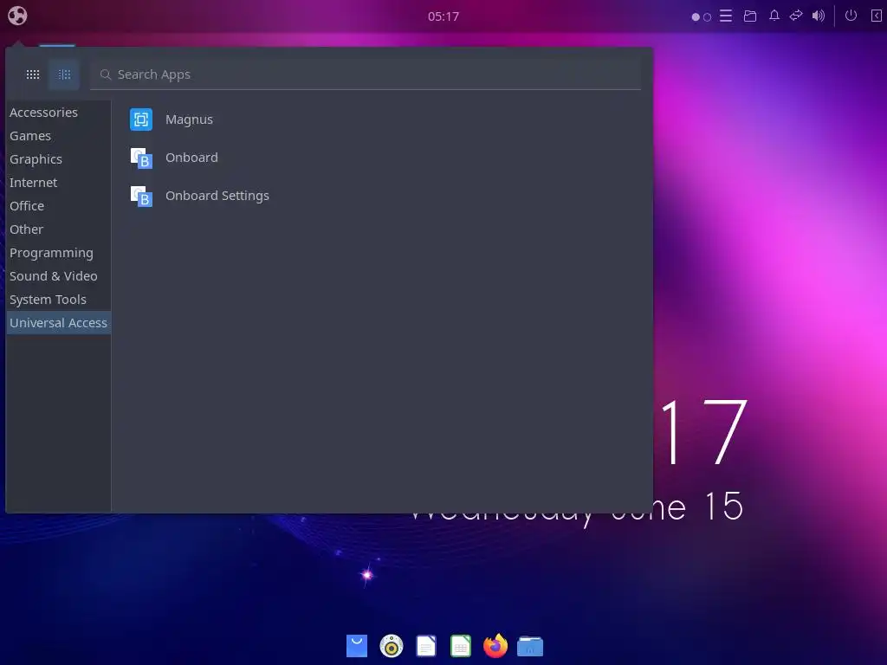Select the Games category
The height and width of the screenshot is (665, 887).
[x=58, y=136]
